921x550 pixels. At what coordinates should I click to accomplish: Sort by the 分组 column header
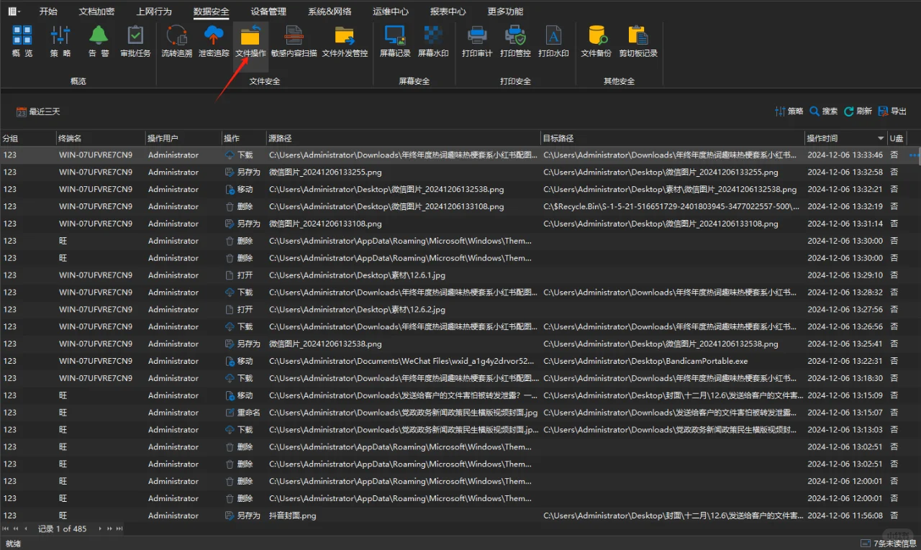tap(28, 138)
